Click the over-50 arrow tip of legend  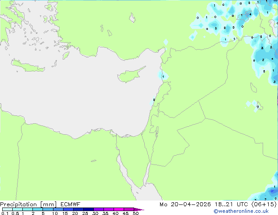click(x=139, y=209)
